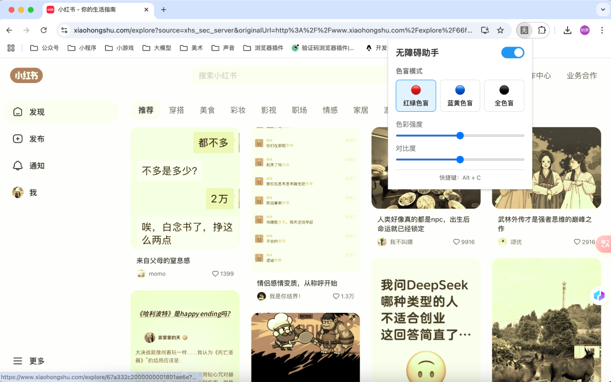The width and height of the screenshot is (611, 382).
Task: Switch to the 情感 category tab
Action: click(x=330, y=110)
